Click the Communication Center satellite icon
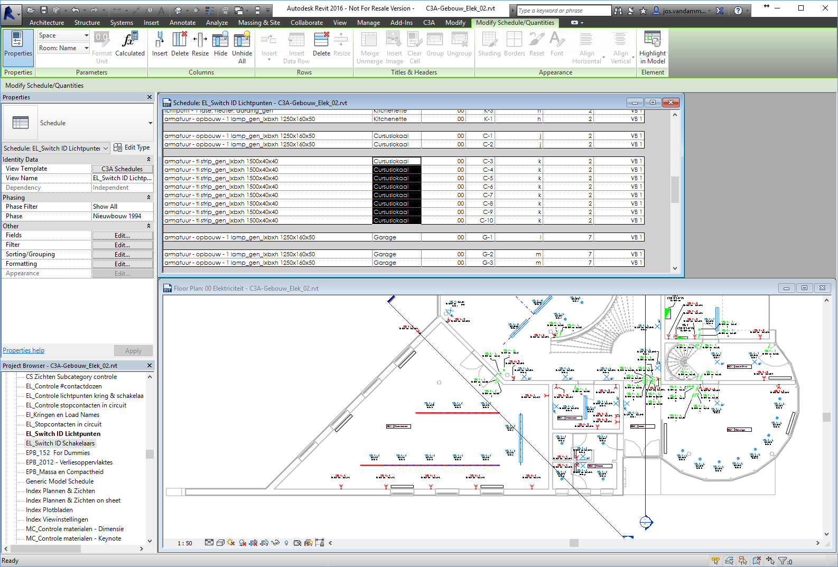The width and height of the screenshot is (838, 567). pyautogui.click(x=631, y=10)
